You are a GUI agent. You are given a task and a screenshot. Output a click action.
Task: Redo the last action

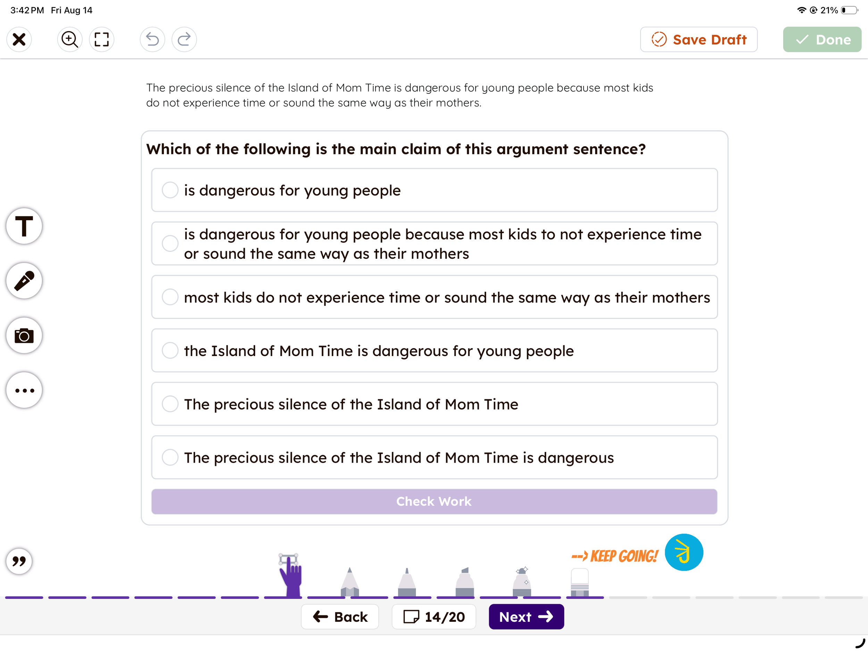coord(184,39)
